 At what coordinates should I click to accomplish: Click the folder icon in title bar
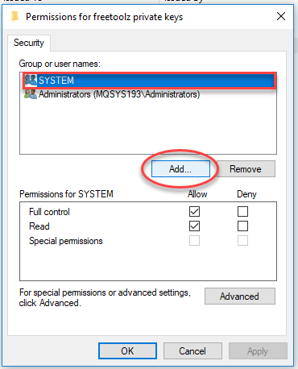15,17
